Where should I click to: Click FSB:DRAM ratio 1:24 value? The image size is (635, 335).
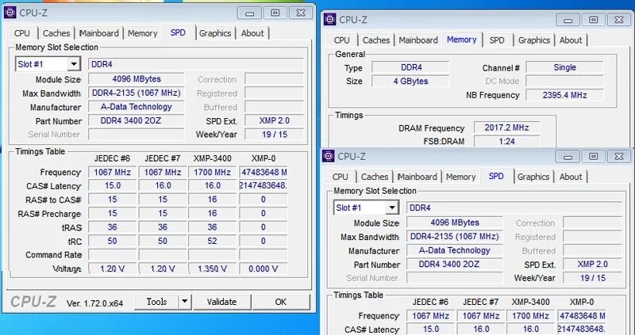point(506,142)
